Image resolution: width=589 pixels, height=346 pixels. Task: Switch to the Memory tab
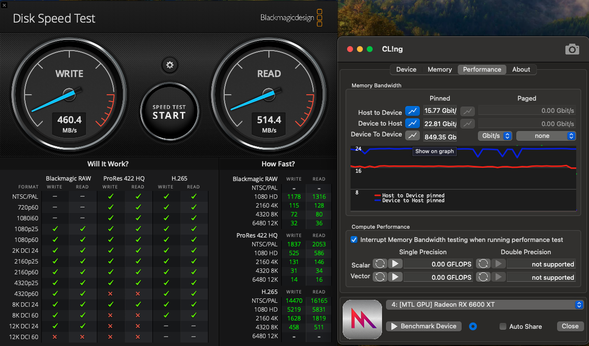click(440, 69)
